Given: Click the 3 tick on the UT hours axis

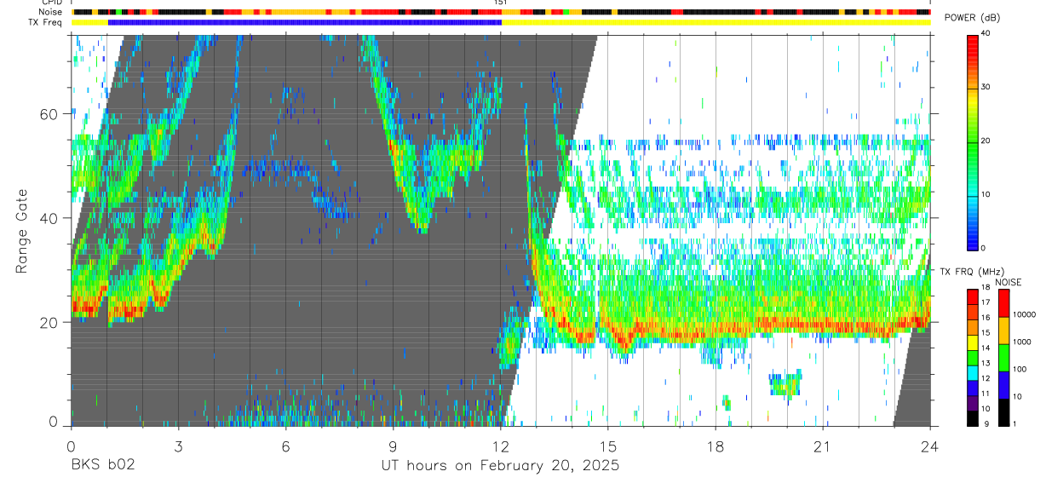Looking at the screenshot, I should [x=178, y=446].
